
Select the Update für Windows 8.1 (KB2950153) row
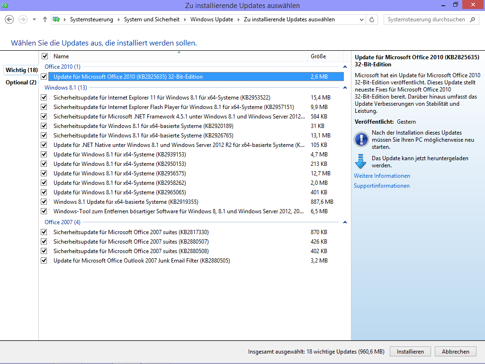196,164
